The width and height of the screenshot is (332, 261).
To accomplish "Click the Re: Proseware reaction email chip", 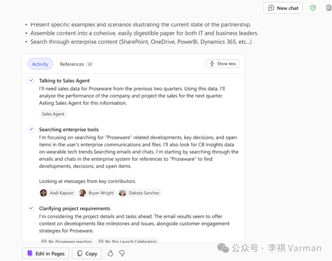I will click(67, 241).
